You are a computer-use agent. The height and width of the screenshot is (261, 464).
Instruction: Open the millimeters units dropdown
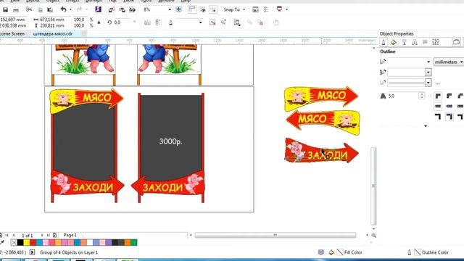(x=449, y=62)
